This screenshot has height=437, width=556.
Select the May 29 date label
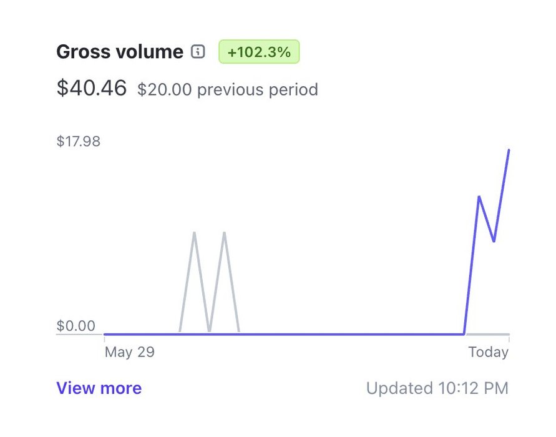(x=129, y=352)
